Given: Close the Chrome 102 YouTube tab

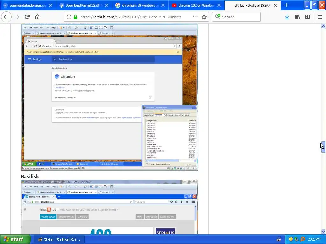Looking at the screenshot, I should (219, 5).
